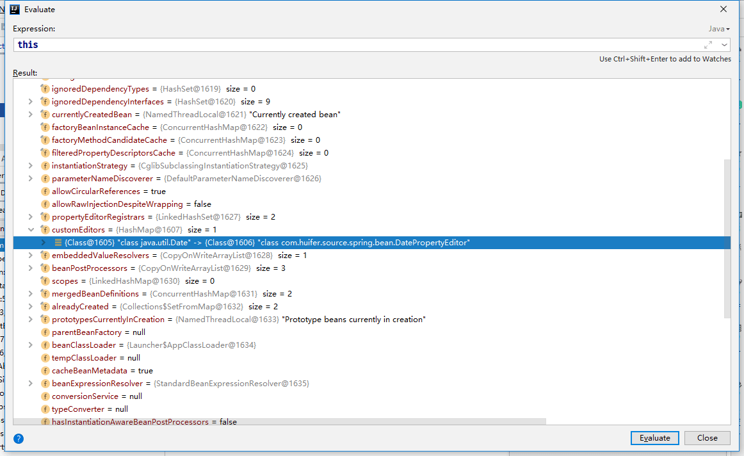Screen dimensions: 744x456
Task: Click the expand expression field arrows icon
Action: (x=708, y=45)
